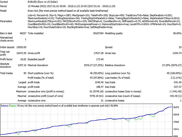Click the Profit factor value 16.62
Screen dimensions: 182x137
coord(23,59)
